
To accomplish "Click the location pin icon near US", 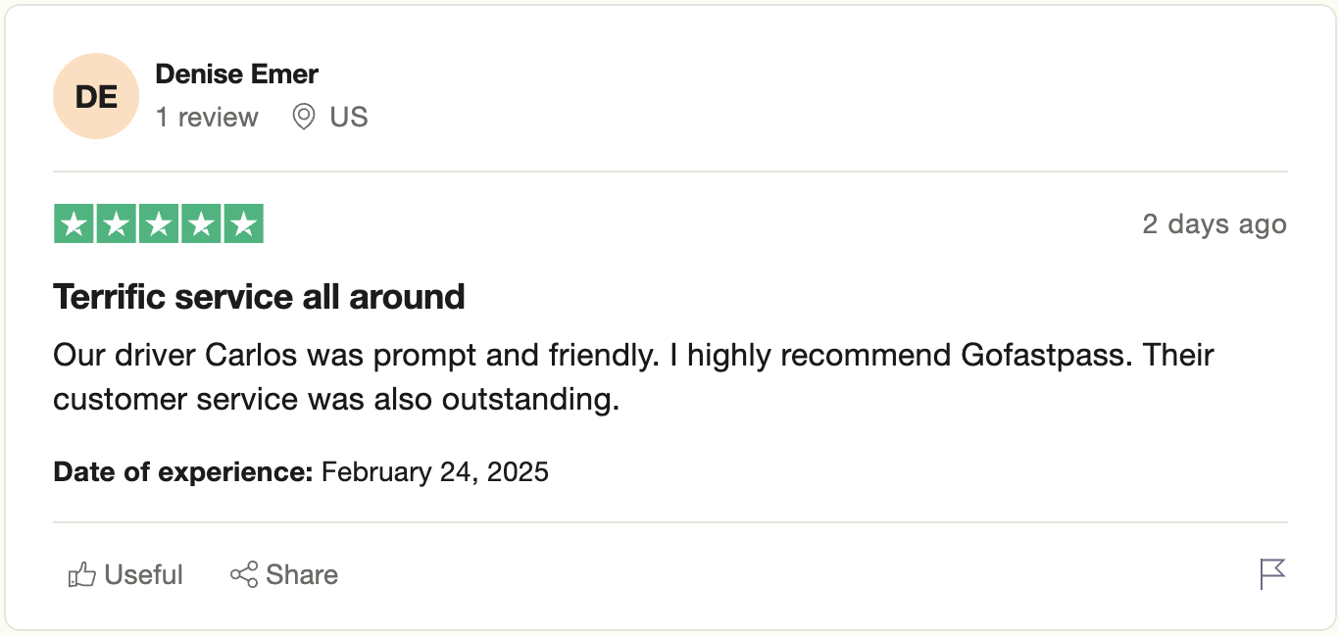I will pyautogui.click(x=304, y=118).
